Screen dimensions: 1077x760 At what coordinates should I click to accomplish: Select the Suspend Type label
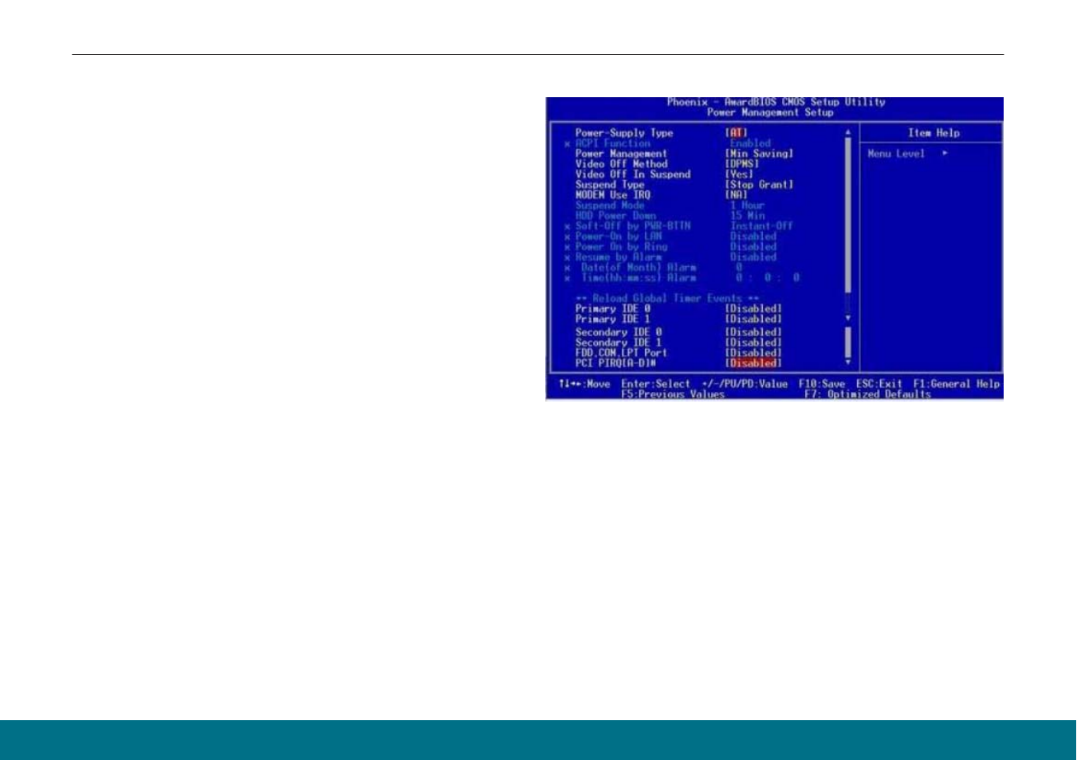point(610,185)
